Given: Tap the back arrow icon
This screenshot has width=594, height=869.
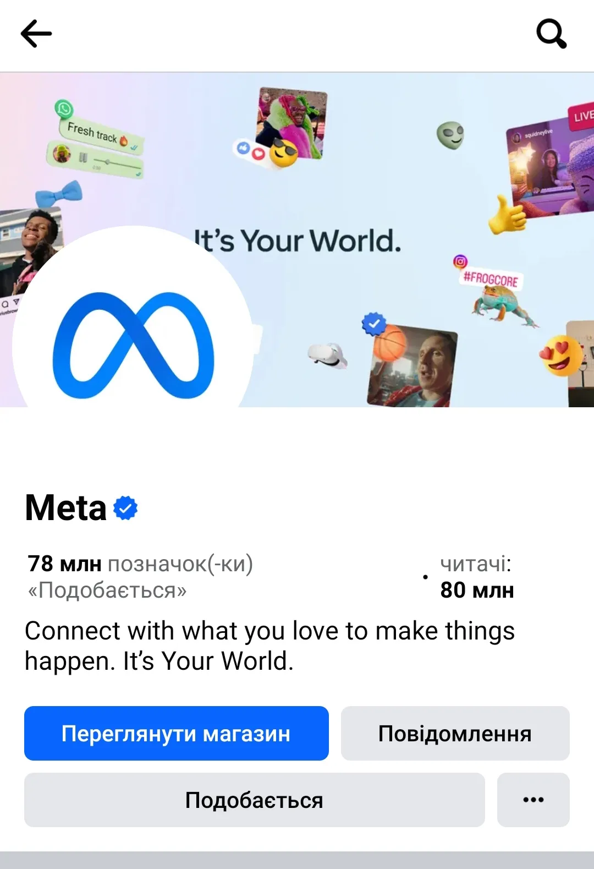Looking at the screenshot, I should [36, 34].
